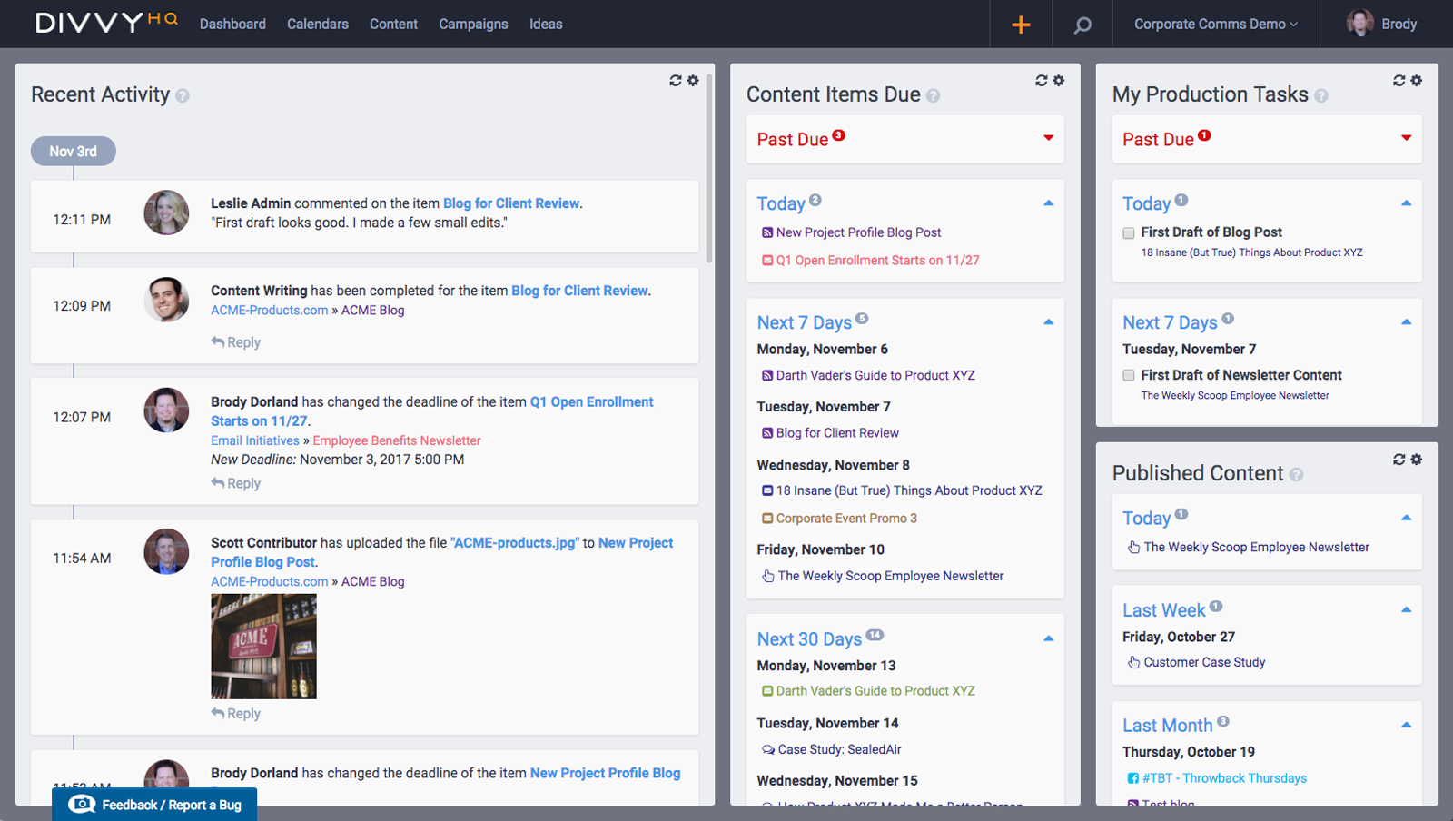The width and height of the screenshot is (1453, 821).
Task: Refresh the Published Content widget
Action: (1399, 459)
